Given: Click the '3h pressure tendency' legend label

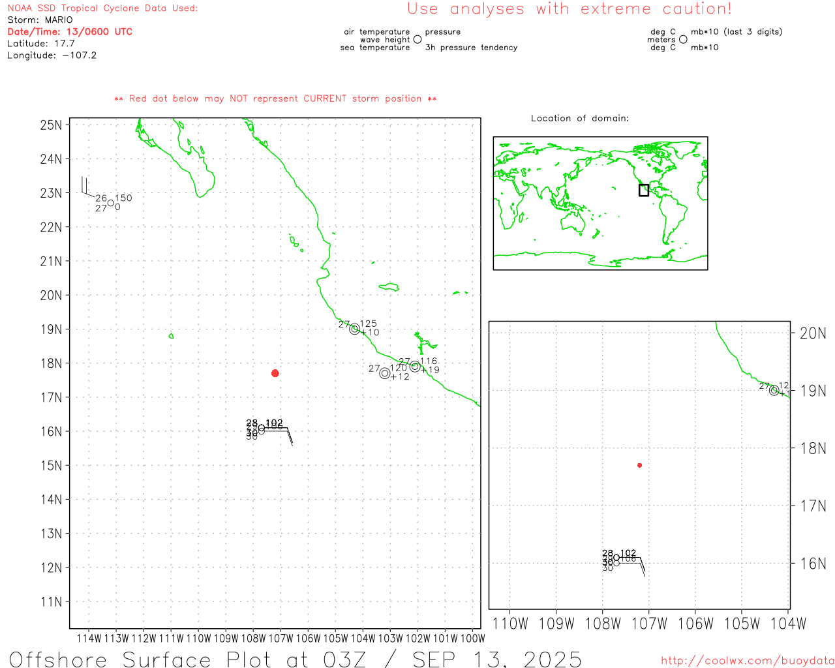Looking at the screenshot, I should click(x=472, y=48).
